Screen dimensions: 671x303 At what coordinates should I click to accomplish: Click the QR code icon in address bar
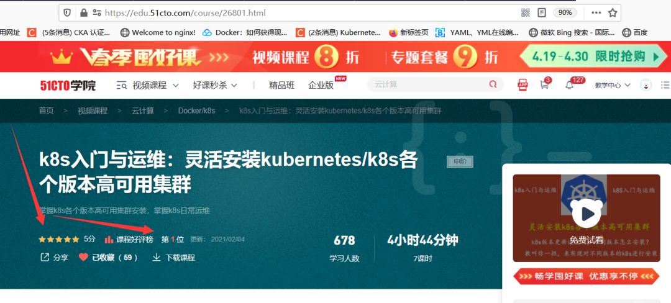(526, 13)
